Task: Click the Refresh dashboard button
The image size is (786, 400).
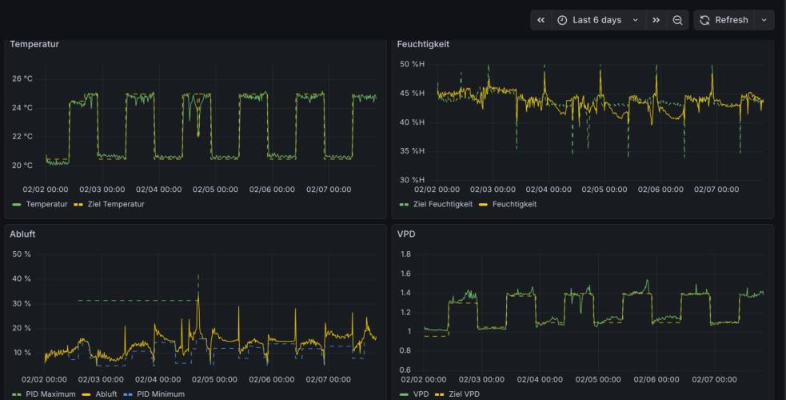Action: (x=724, y=20)
